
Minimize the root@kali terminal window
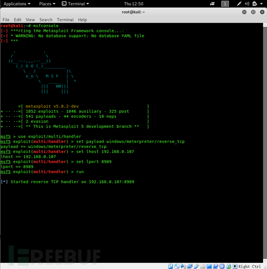point(244,12)
